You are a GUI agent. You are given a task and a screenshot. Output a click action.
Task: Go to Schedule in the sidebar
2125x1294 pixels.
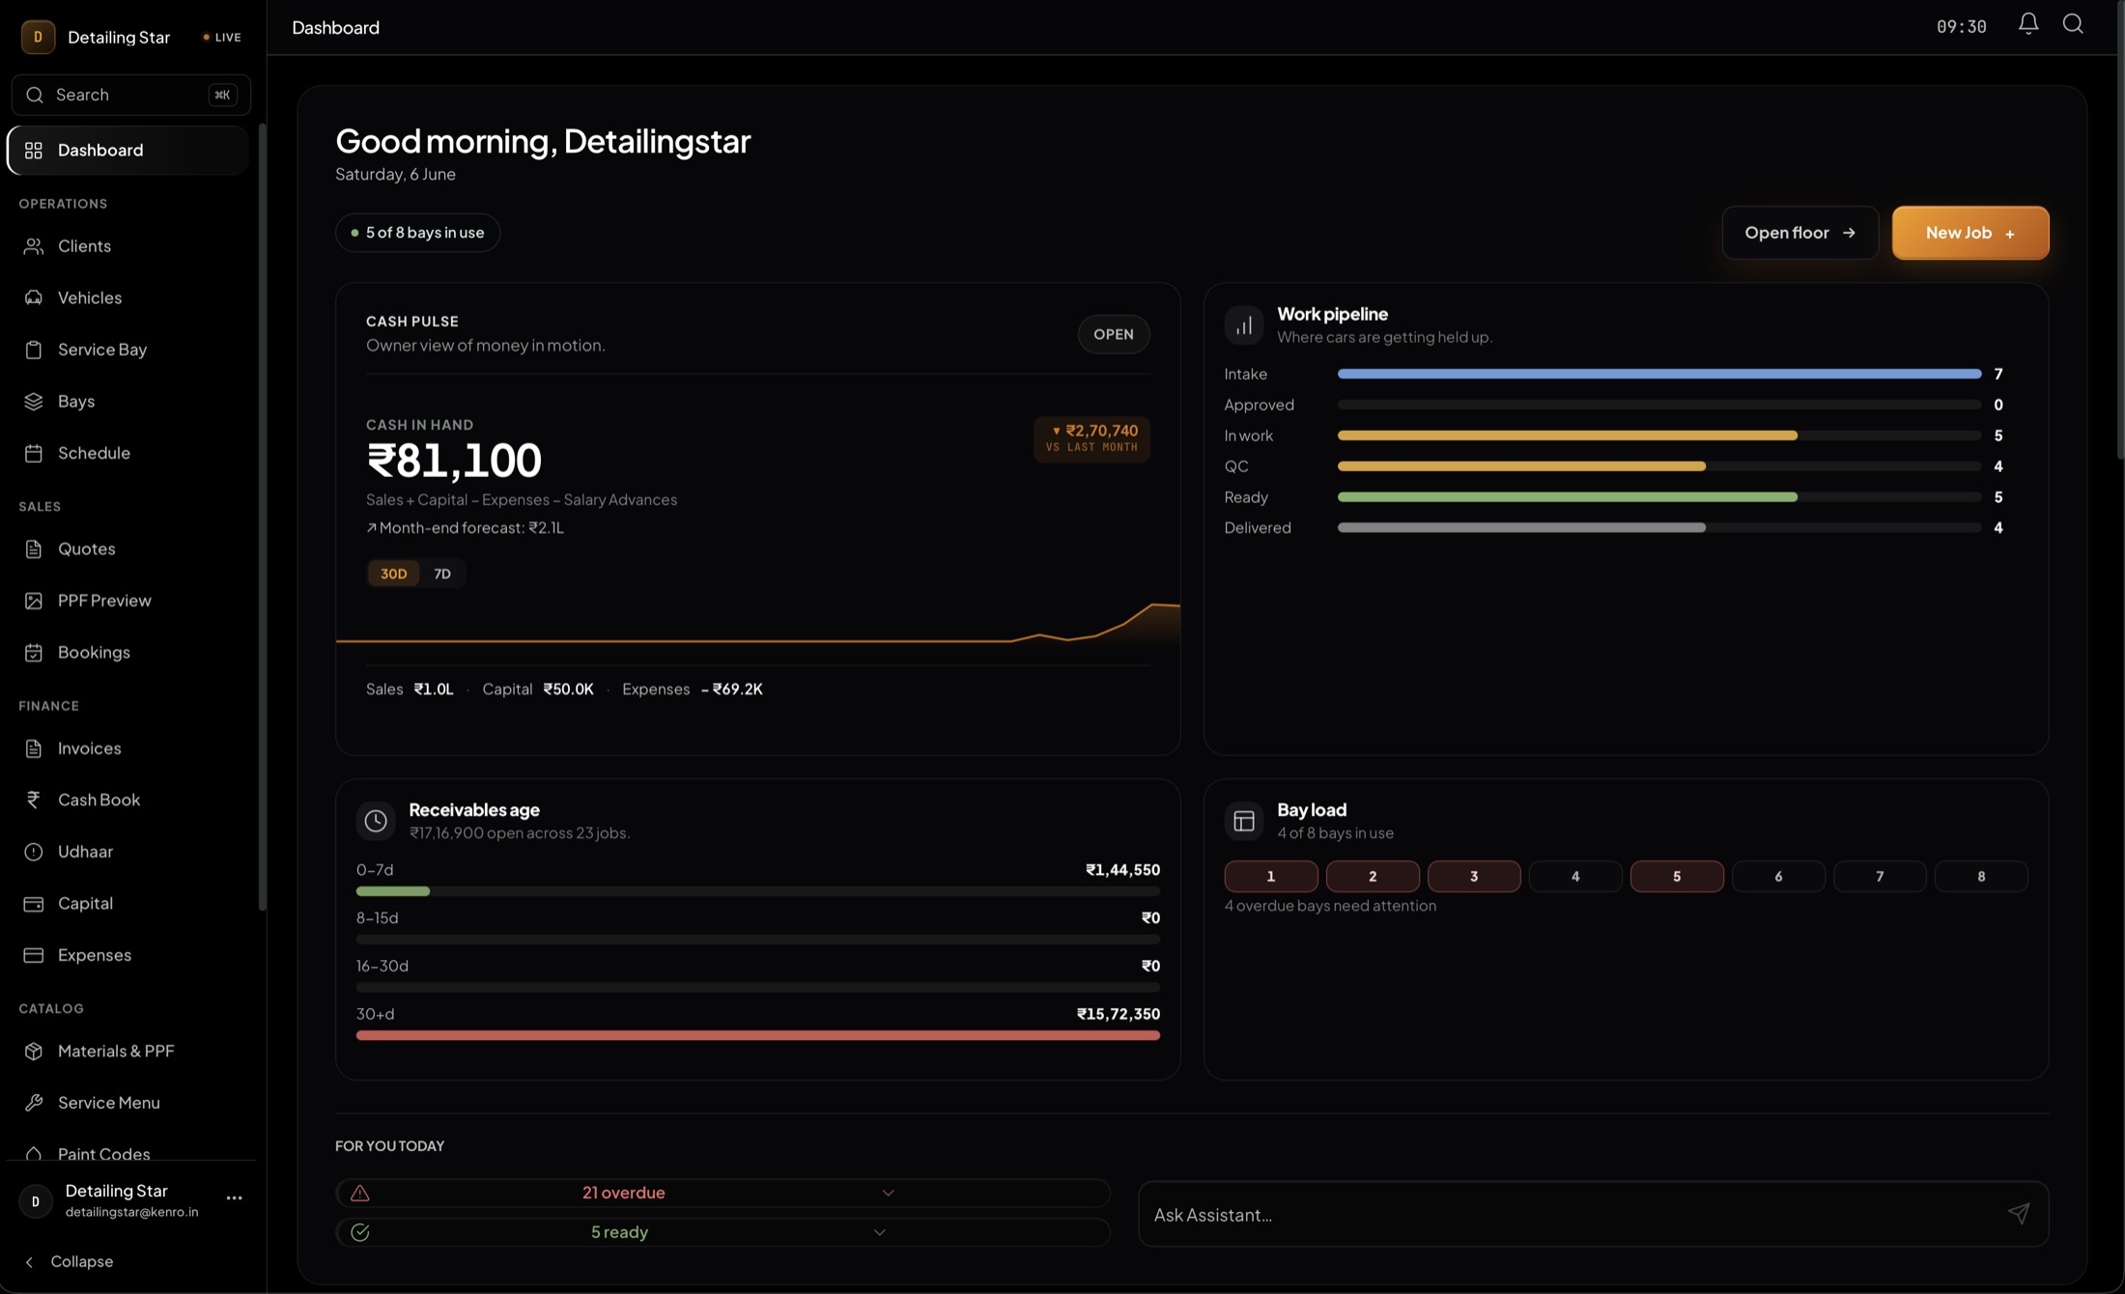pos(128,453)
